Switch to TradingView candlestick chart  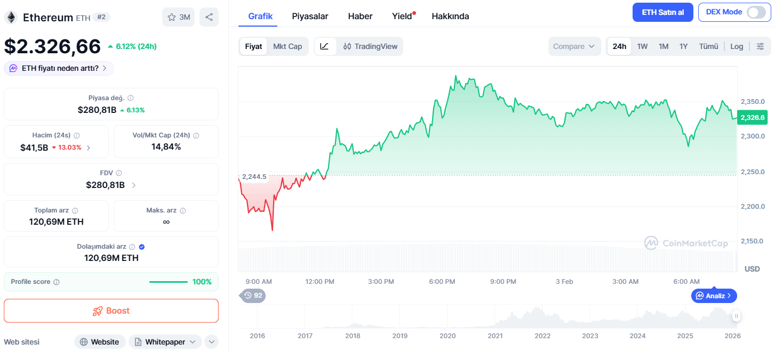(x=370, y=46)
